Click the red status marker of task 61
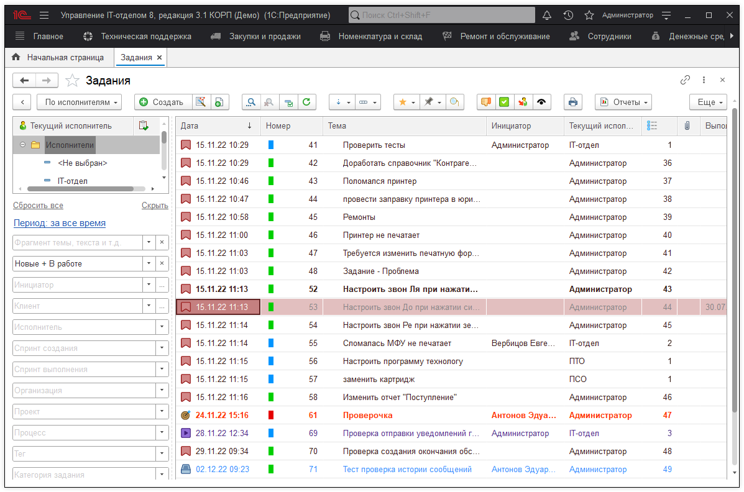This screenshot has height=492, width=744. coord(271,416)
